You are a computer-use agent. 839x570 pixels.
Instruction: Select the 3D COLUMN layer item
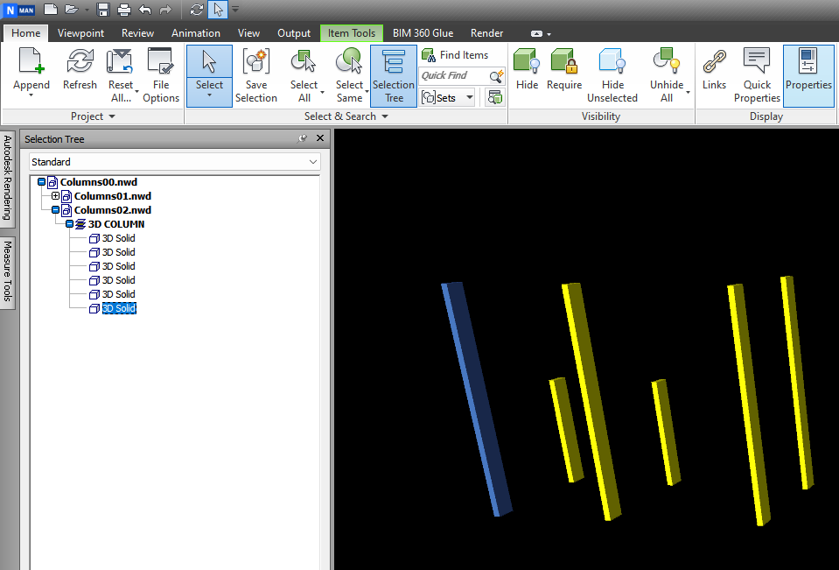[x=116, y=224]
